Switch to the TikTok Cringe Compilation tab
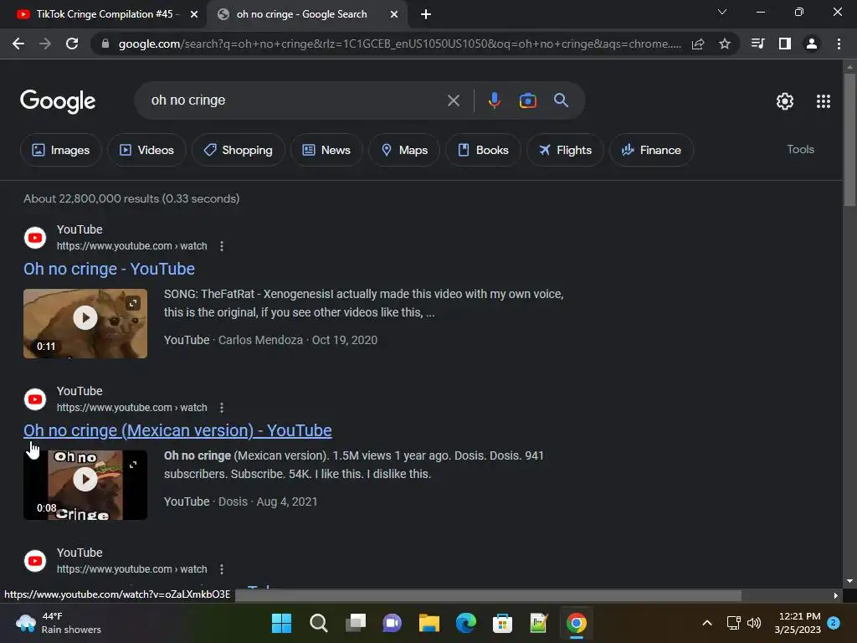This screenshot has height=643, width=857. pyautogui.click(x=99, y=14)
